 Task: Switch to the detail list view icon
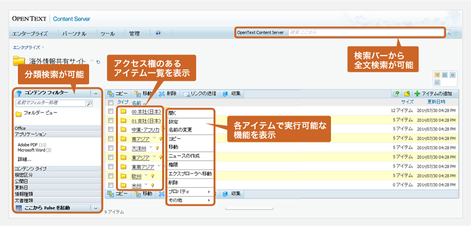437,75
